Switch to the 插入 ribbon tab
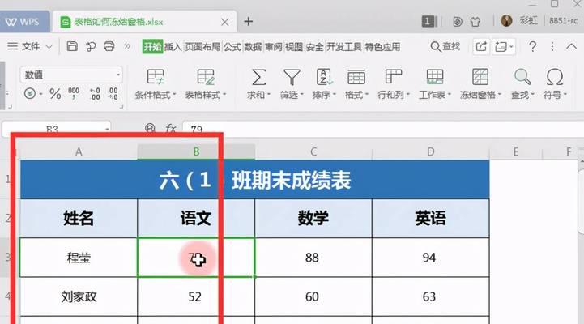Image resolution: width=584 pixels, height=324 pixels. [173, 47]
